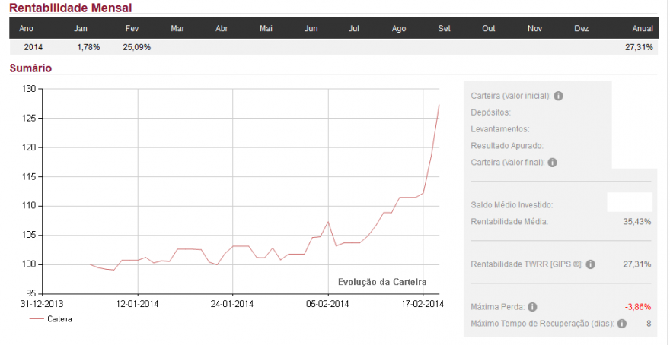Select the Fev column header

tap(132, 29)
